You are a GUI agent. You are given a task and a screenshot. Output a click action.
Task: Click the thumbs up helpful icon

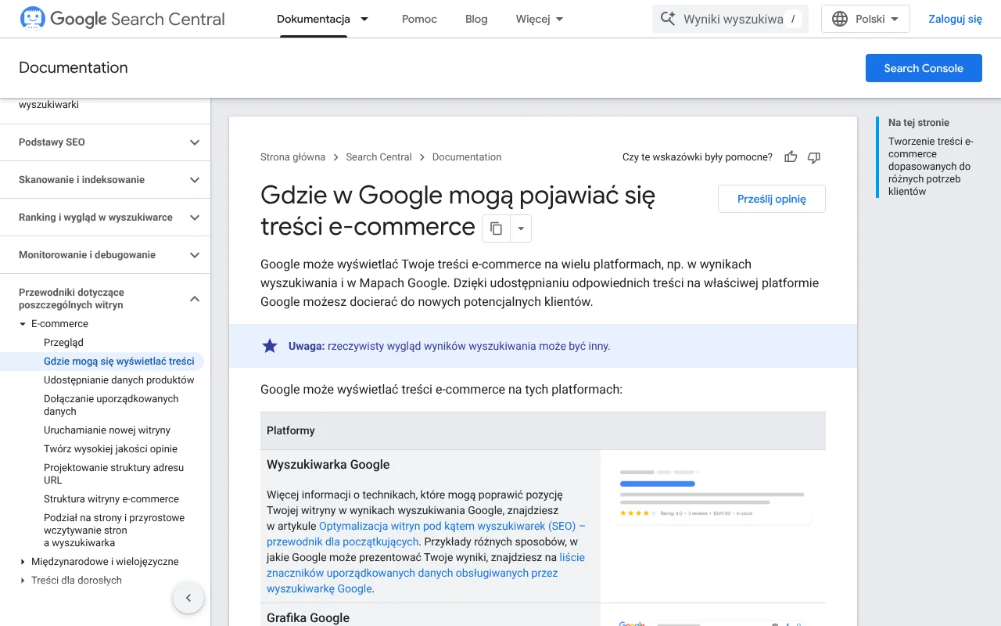pos(791,157)
